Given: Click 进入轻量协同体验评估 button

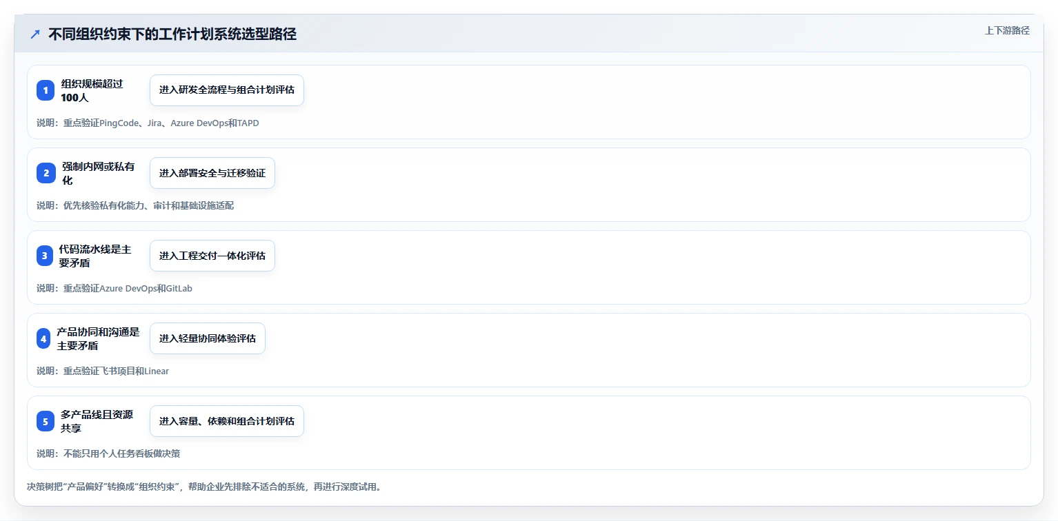Looking at the screenshot, I should pos(208,338).
